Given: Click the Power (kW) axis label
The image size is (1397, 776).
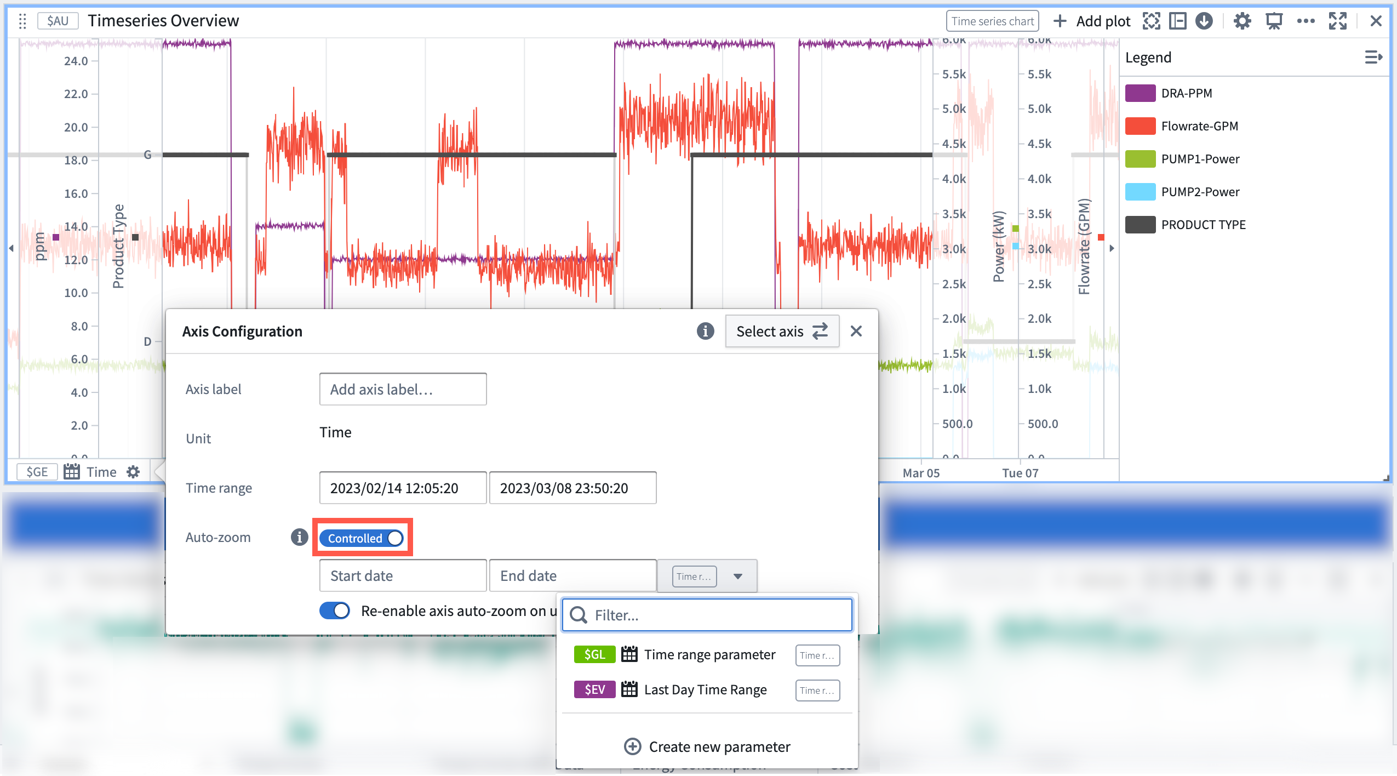Looking at the screenshot, I should (x=999, y=247).
